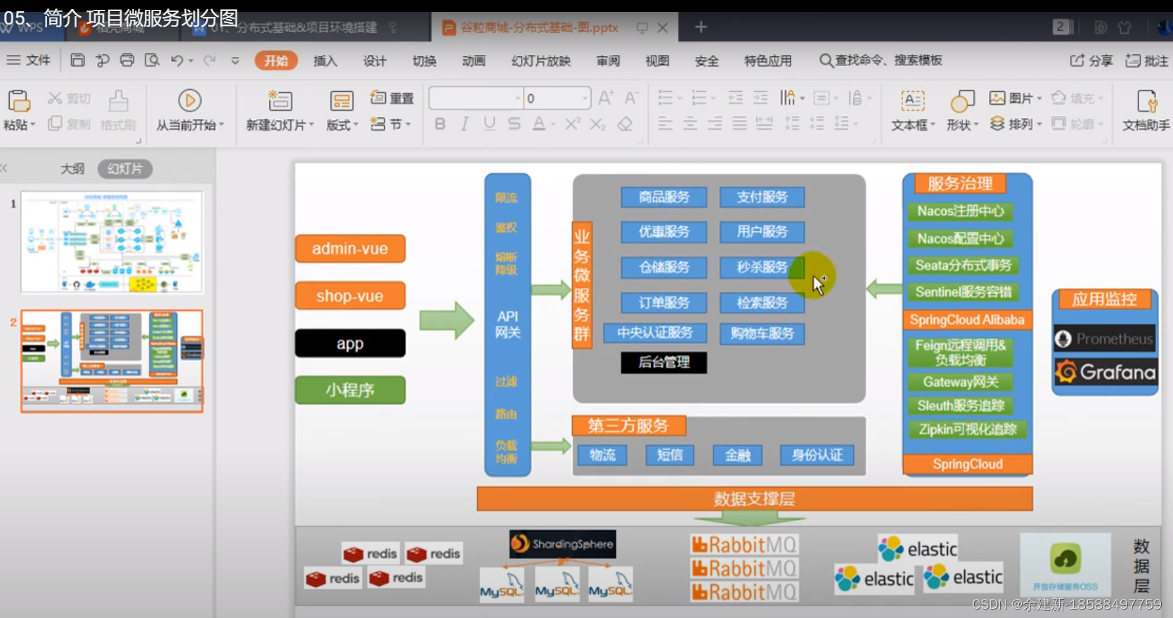Image resolution: width=1173 pixels, height=618 pixels.
Task: Click the Cut (剪切) scissors icon
Action: point(55,98)
